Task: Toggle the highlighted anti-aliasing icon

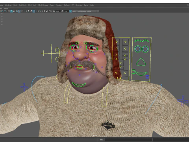Action: click(34, 11)
